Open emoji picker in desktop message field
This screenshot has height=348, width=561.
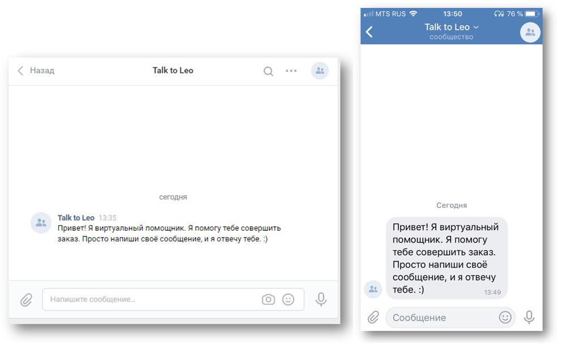[288, 299]
